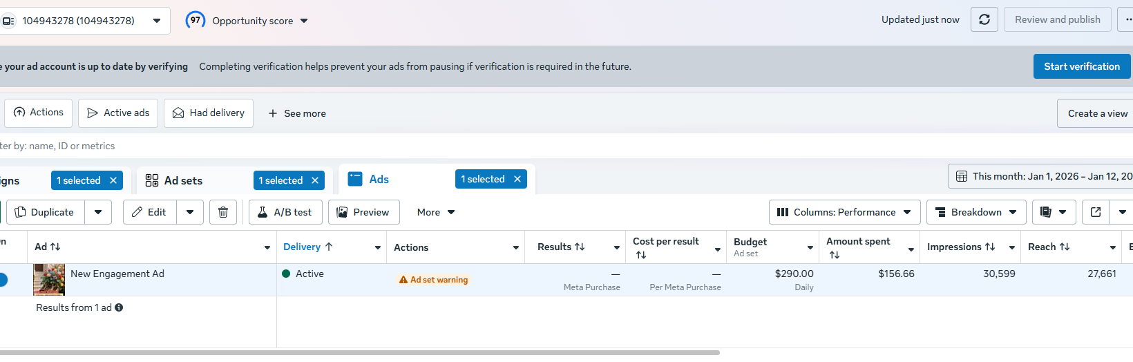This screenshot has height=362, width=1133.
Task: Click the A/B test button
Action: (284, 212)
